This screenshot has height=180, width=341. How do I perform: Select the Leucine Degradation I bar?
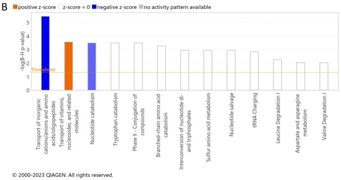pos(277,75)
